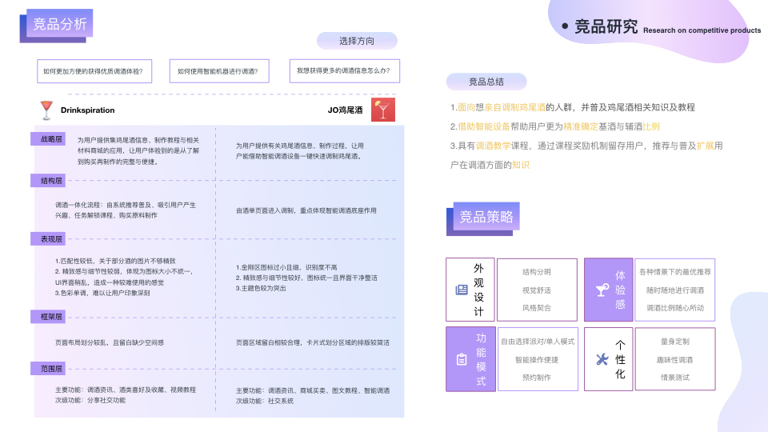The image size is (768, 432).
Task: Click the 个性化 tools icon
Action: pos(602,359)
